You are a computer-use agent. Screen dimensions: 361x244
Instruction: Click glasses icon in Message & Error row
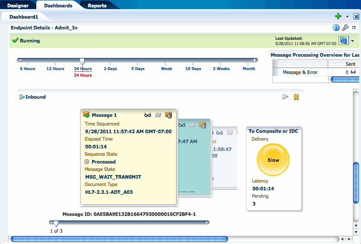click(353, 72)
